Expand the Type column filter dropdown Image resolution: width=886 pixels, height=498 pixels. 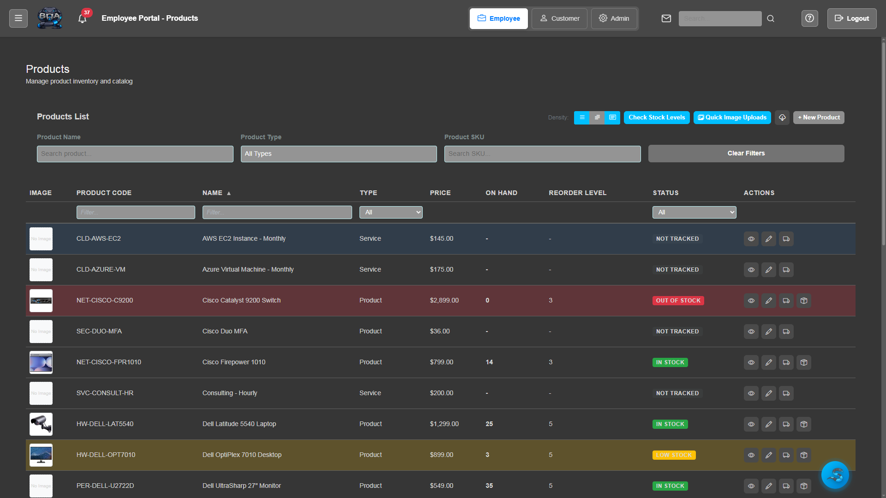(x=390, y=213)
